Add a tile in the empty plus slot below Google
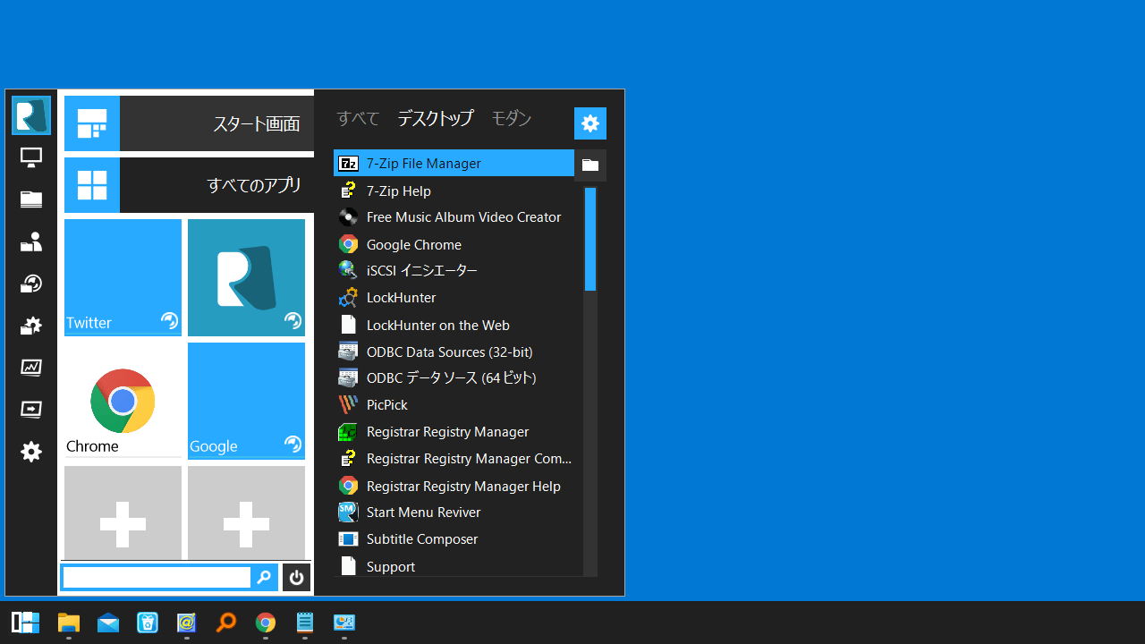 pos(246,513)
